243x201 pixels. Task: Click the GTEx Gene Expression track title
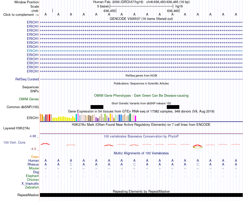tap(141, 111)
